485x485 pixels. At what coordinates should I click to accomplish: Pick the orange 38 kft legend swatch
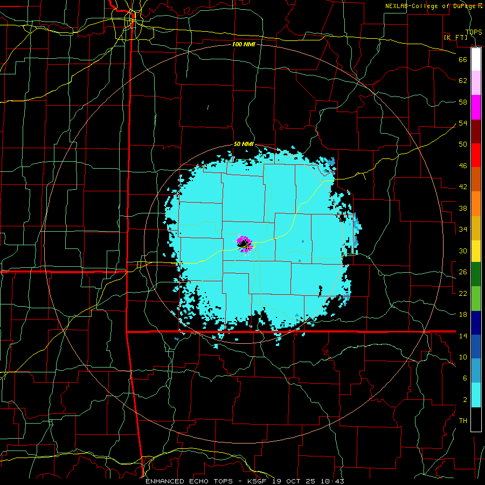tap(476, 204)
